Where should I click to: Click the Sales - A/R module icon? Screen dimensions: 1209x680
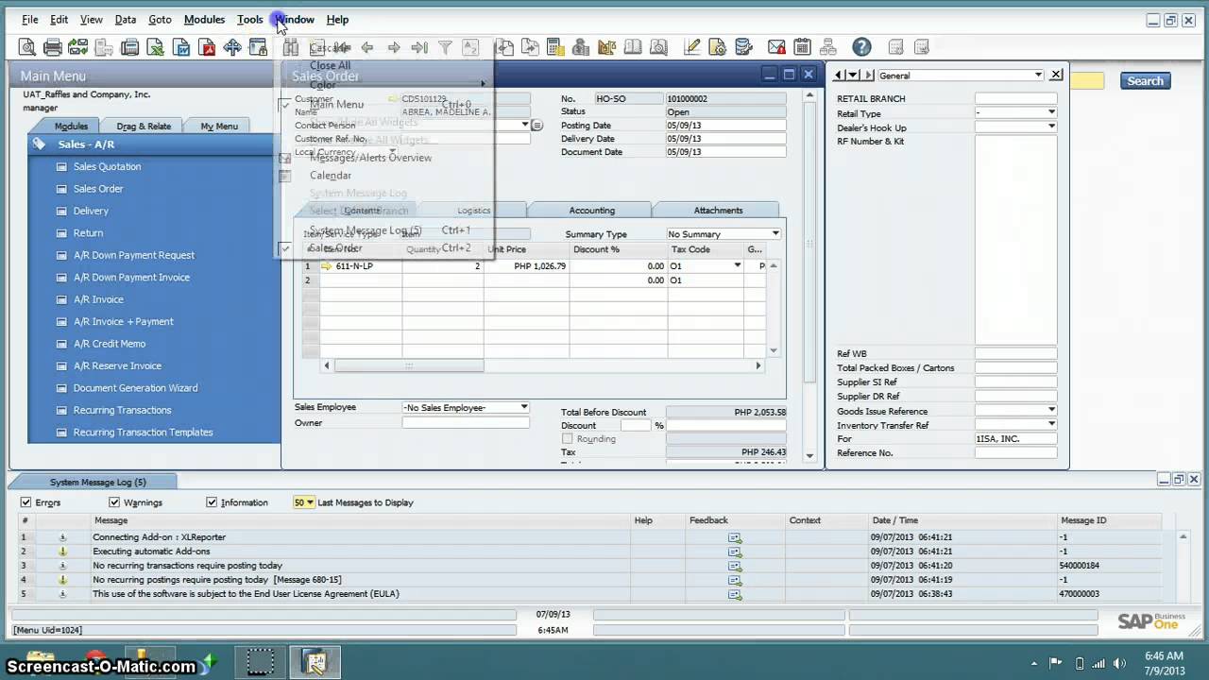point(39,144)
